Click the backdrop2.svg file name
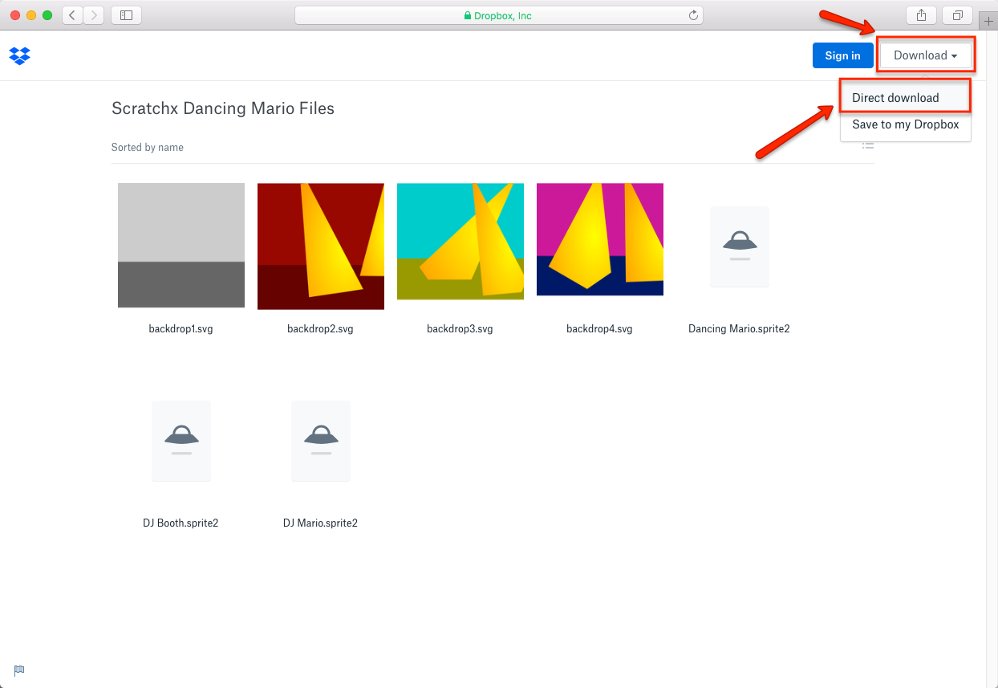Image resolution: width=998 pixels, height=688 pixels. click(320, 328)
